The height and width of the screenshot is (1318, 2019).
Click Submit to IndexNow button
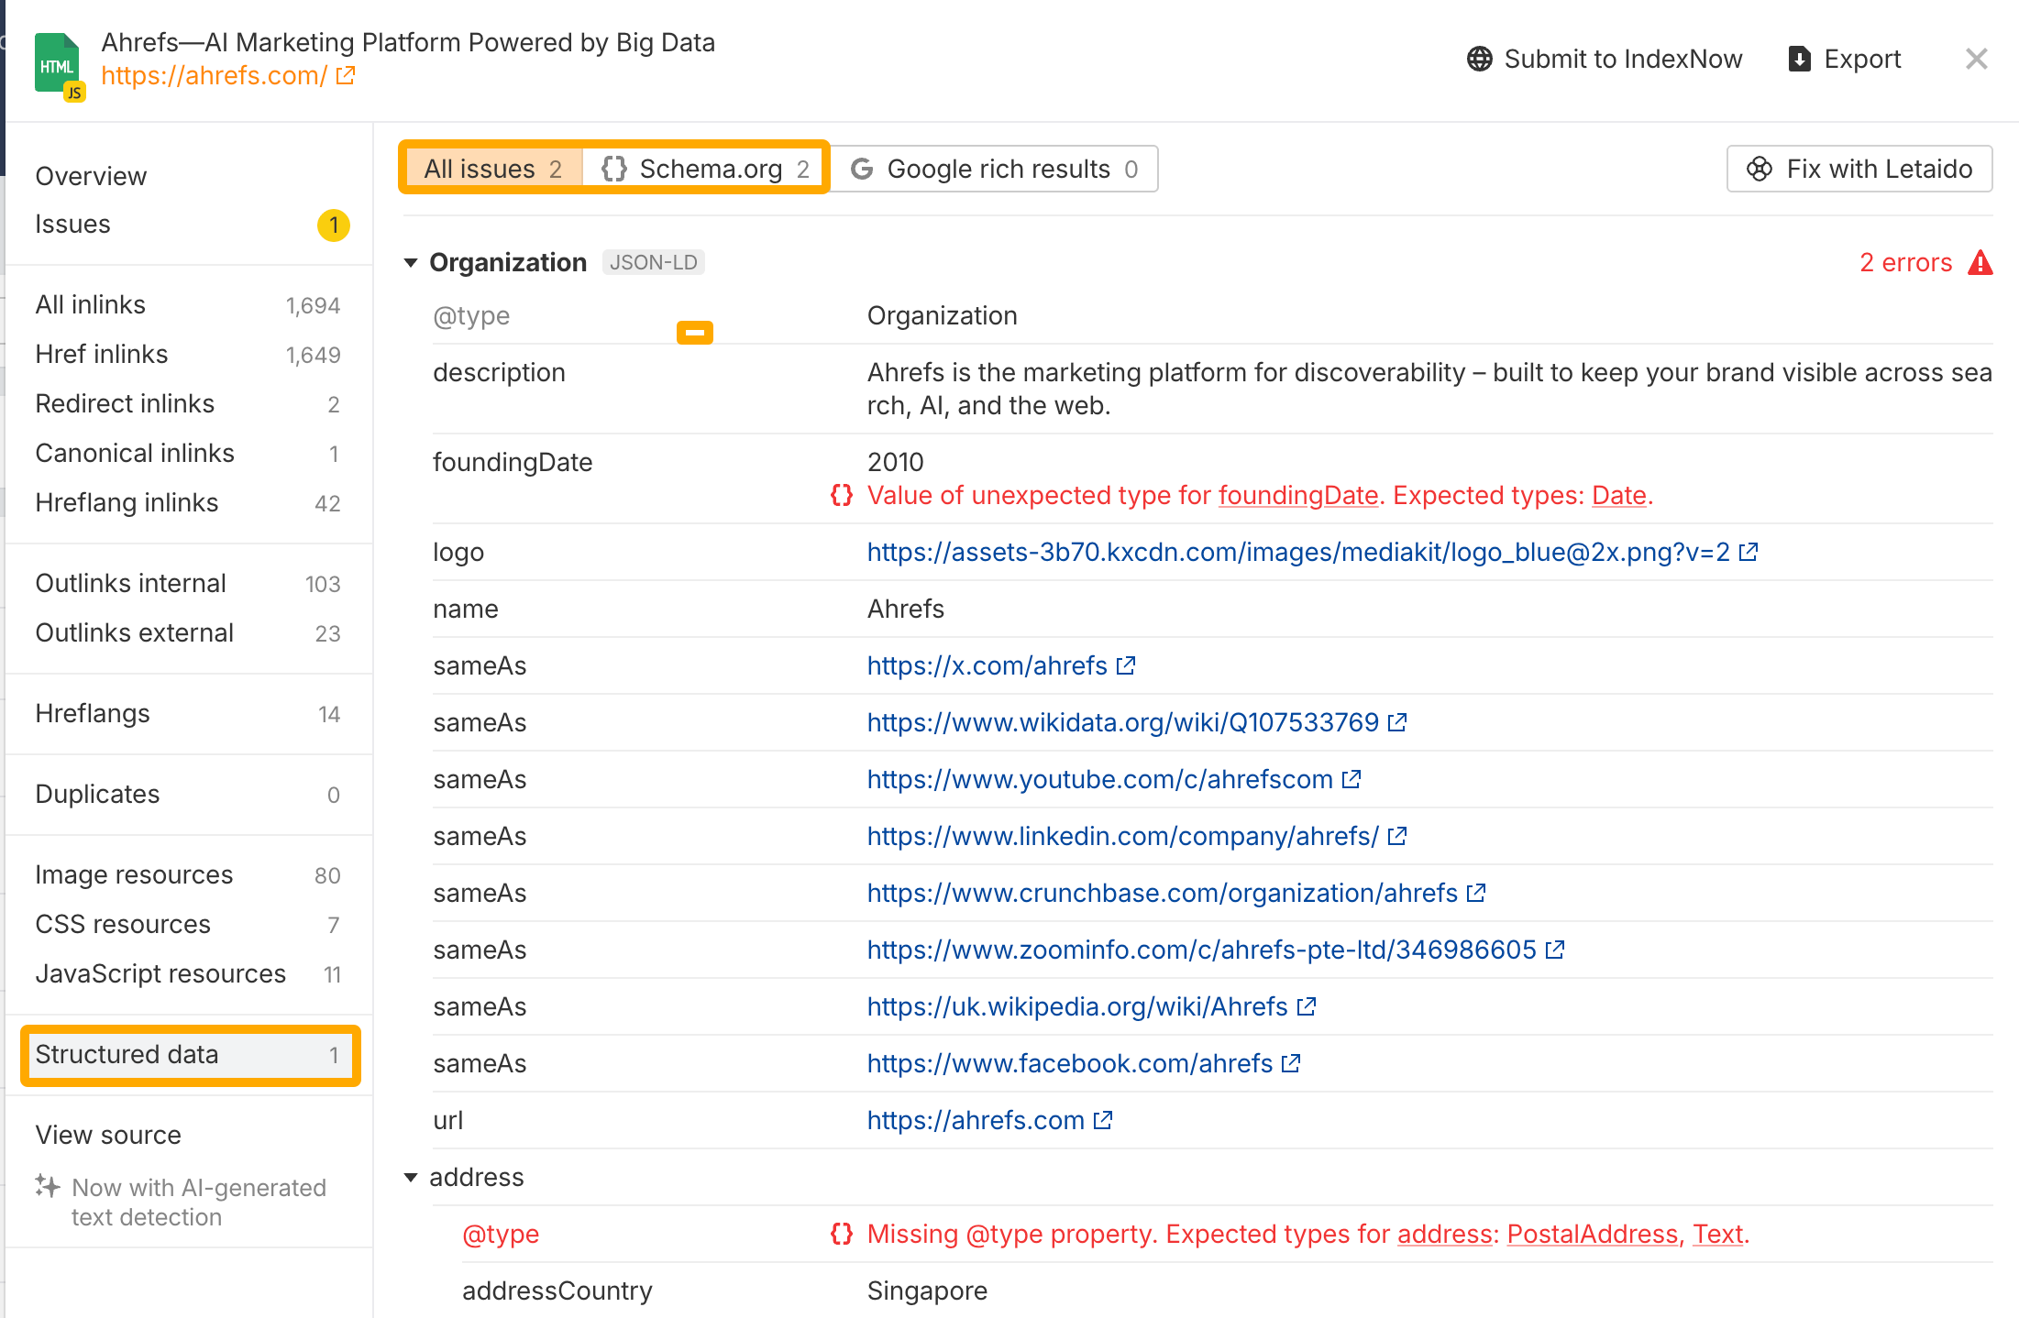1605,59
